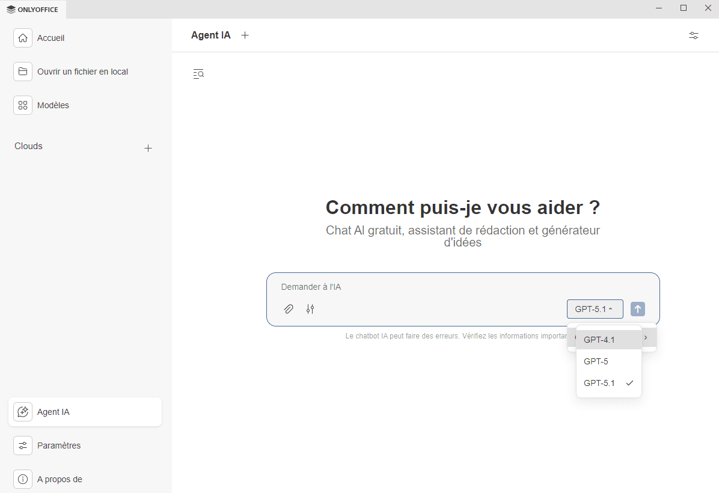The width and height of the screenshot is (719, 493).
Task: Add a cloud with the plus button
Action: coord(148,148)
